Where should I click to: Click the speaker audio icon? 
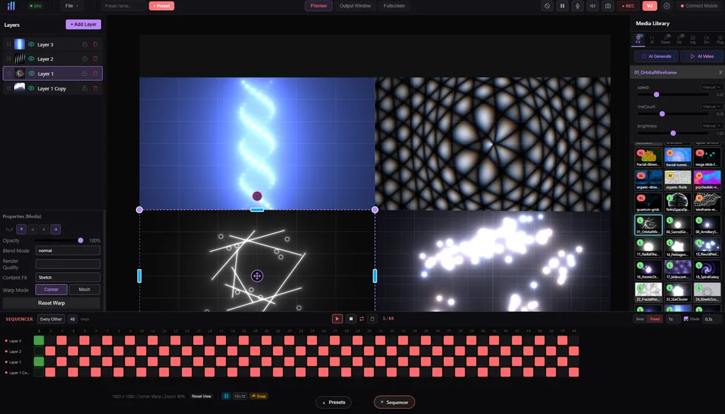coord(593,6)
